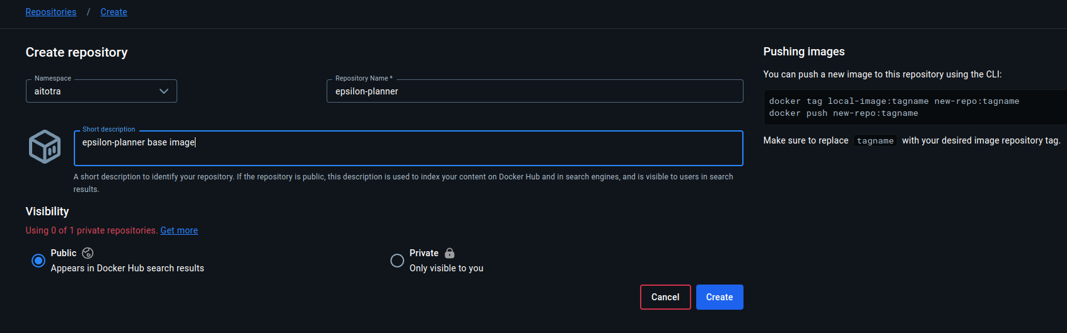This screenshot has height=333, width=1067.
Task: Cancel repository creation
Action: 665,297
